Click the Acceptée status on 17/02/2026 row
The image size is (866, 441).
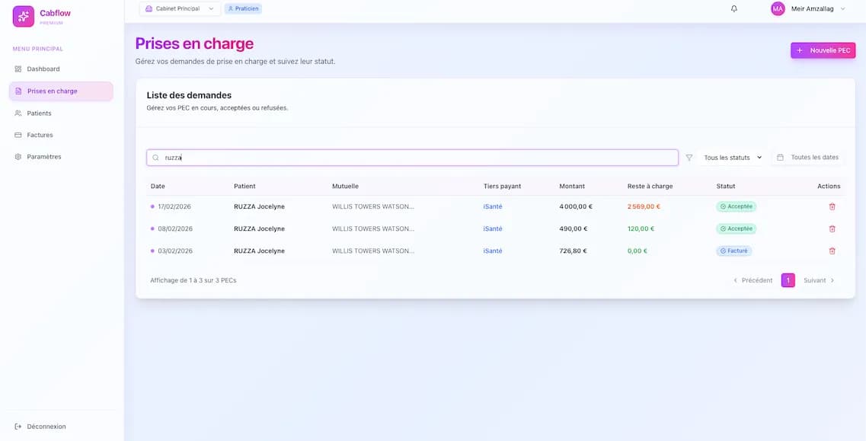point(737,206)
